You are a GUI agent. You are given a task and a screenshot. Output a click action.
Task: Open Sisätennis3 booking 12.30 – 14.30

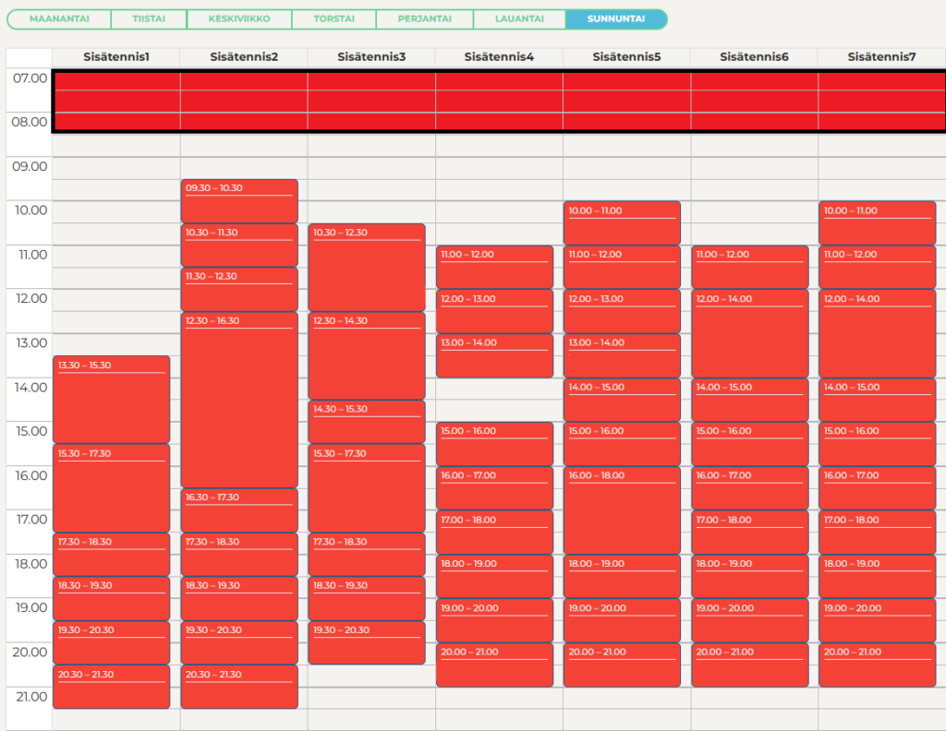367,355
